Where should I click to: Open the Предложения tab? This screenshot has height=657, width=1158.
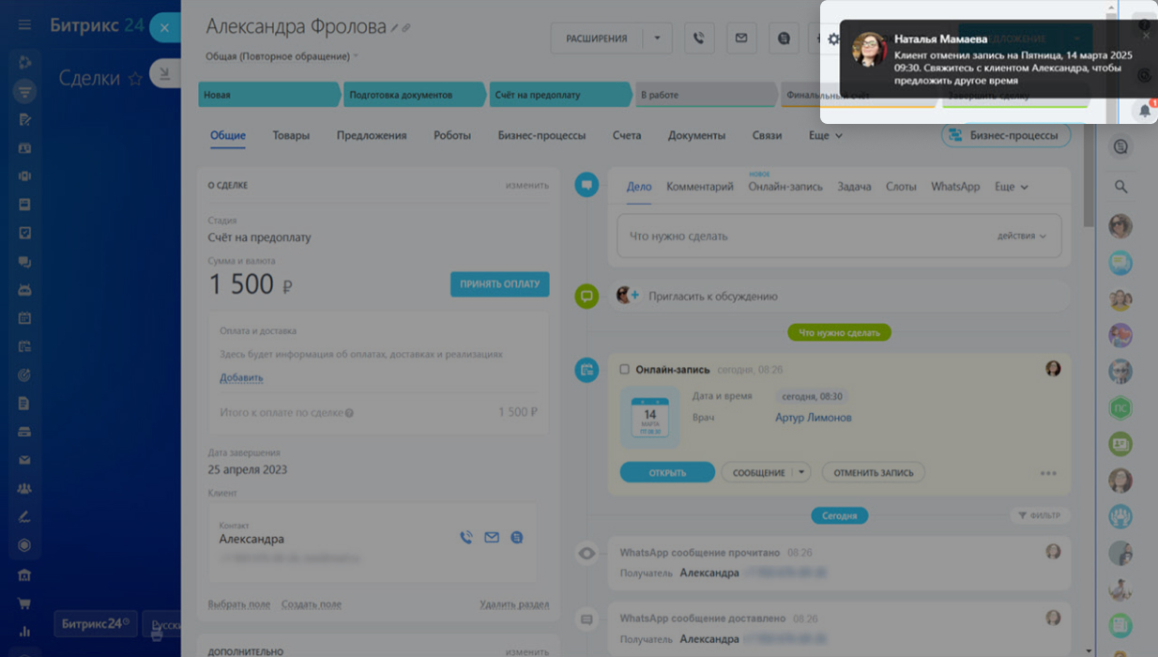[372, 135]
